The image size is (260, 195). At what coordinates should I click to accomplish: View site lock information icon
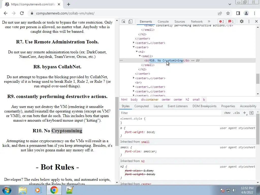[32, 13]
